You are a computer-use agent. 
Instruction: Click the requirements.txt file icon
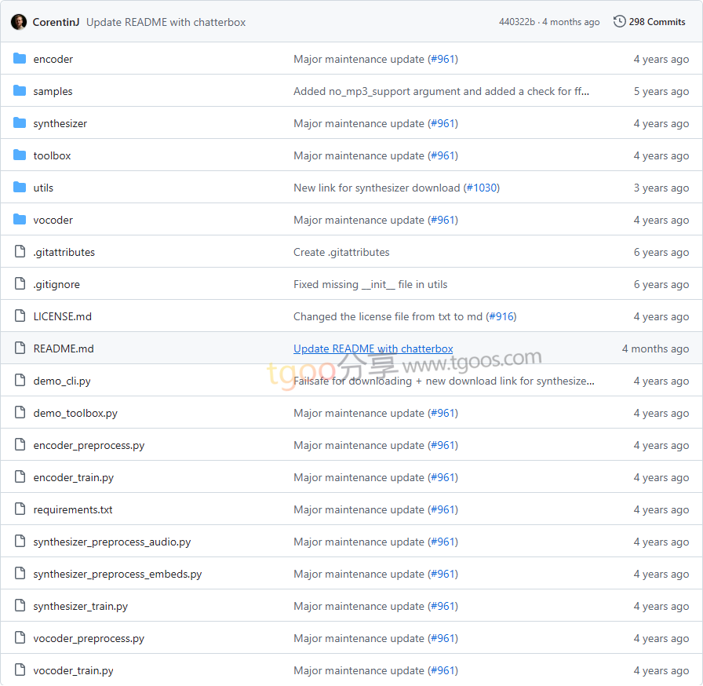[x=20, y=509]
